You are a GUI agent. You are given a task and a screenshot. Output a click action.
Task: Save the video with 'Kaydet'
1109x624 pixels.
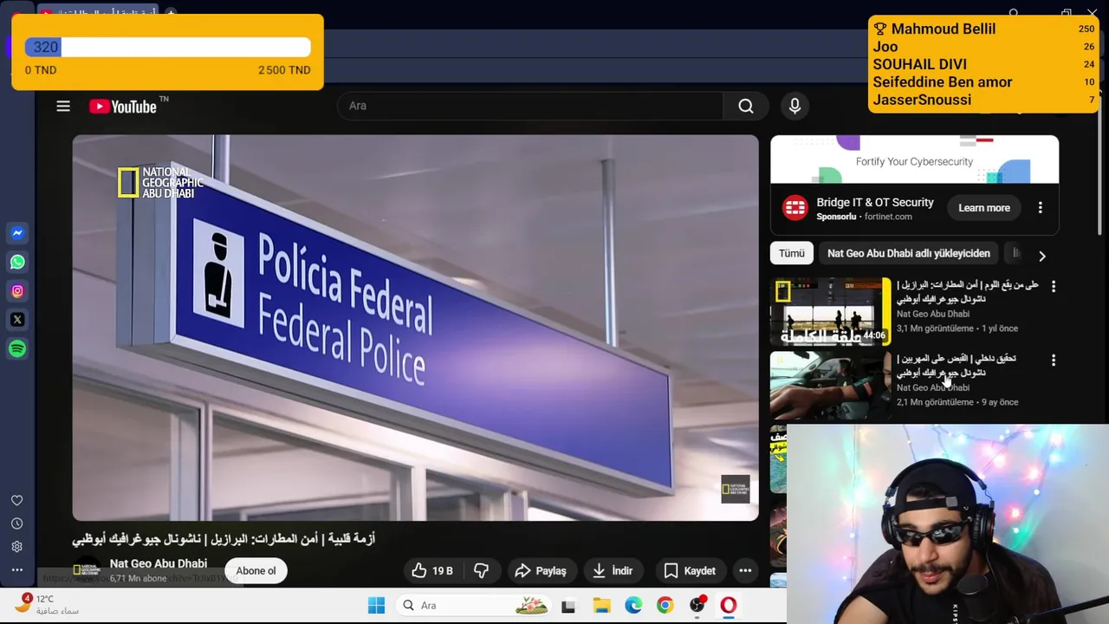tap(690, 570)
